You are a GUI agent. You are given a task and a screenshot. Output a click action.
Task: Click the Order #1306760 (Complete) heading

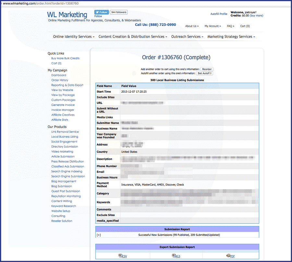point(176,57)
